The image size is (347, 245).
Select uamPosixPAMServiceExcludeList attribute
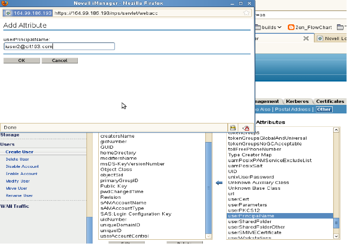click(x=270, y=160)
